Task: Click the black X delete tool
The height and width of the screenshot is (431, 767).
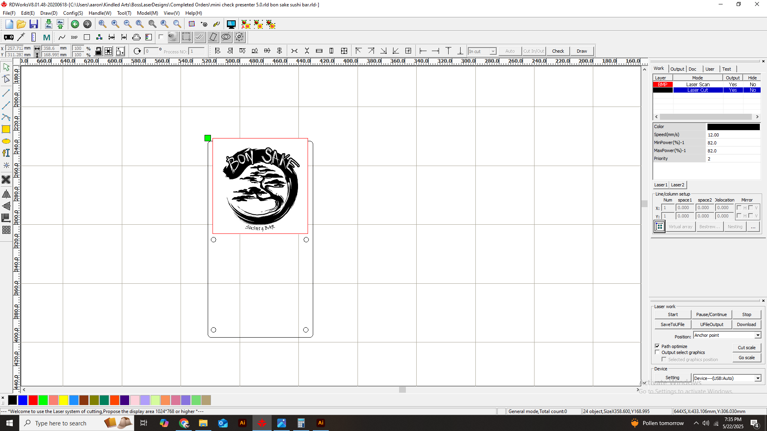Action: click(x=6, y=180)
